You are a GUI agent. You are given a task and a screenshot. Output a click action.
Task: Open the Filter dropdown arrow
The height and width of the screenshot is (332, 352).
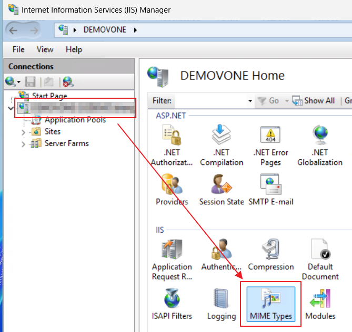[x=250, y=101]
